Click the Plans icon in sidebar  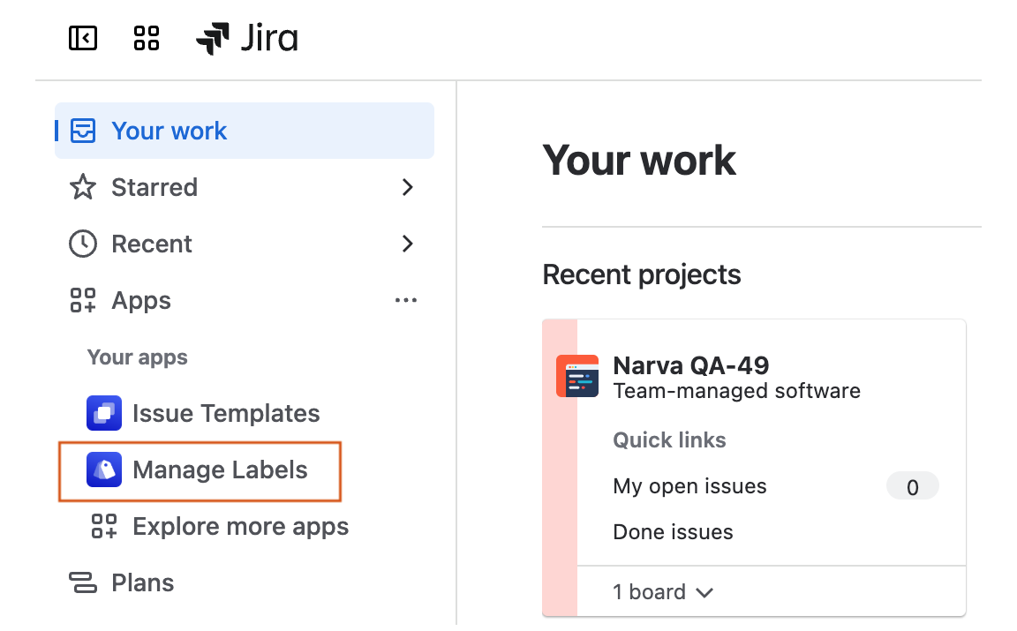pos(83,582)
